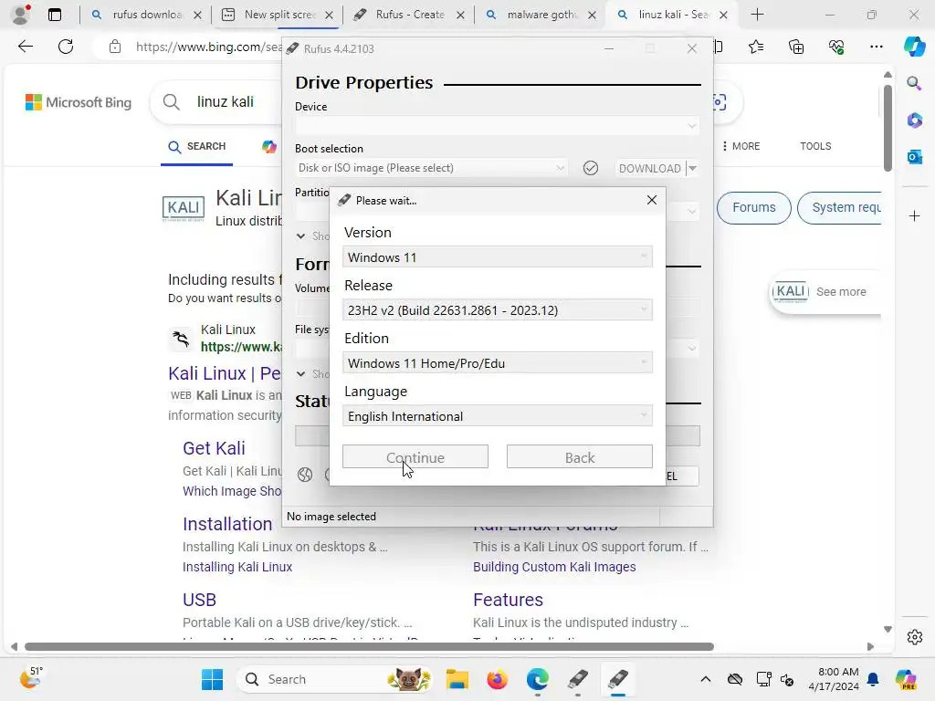
Task: Open the Edge profile icon
Action: pyautogui.click(x=21, y=15)
